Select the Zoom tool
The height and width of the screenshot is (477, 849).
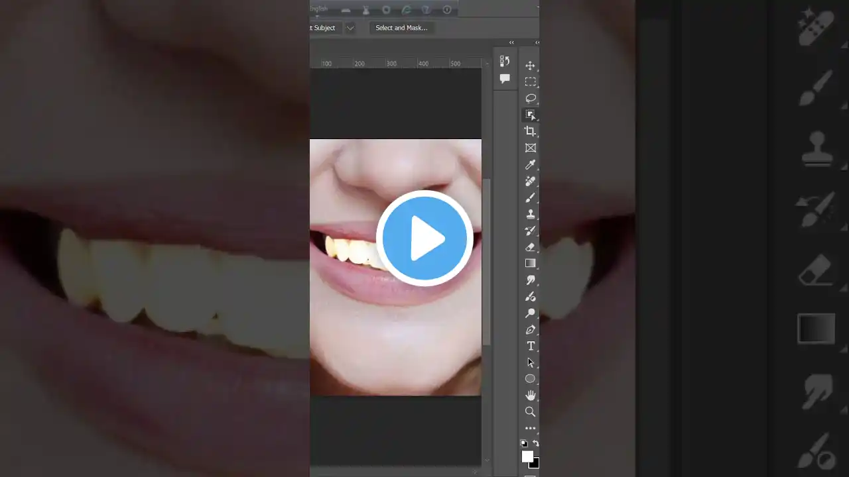[x=530, y=411]
